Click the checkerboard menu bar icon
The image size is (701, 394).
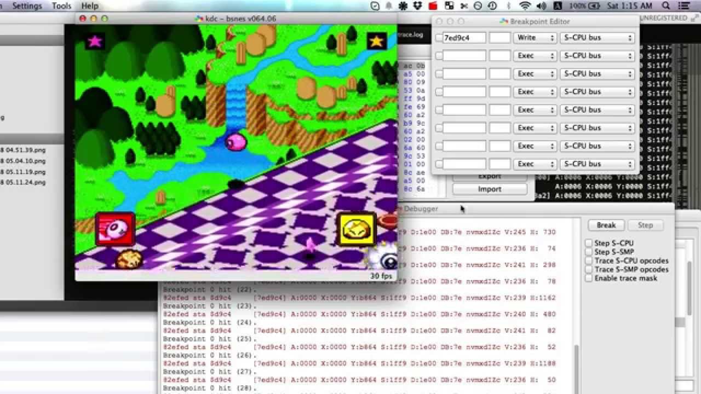tap(449, 6)
